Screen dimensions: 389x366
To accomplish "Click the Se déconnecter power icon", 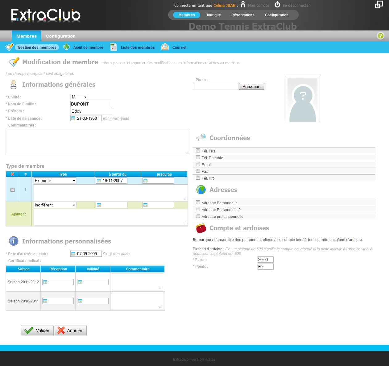I will (x=277, y=4).
